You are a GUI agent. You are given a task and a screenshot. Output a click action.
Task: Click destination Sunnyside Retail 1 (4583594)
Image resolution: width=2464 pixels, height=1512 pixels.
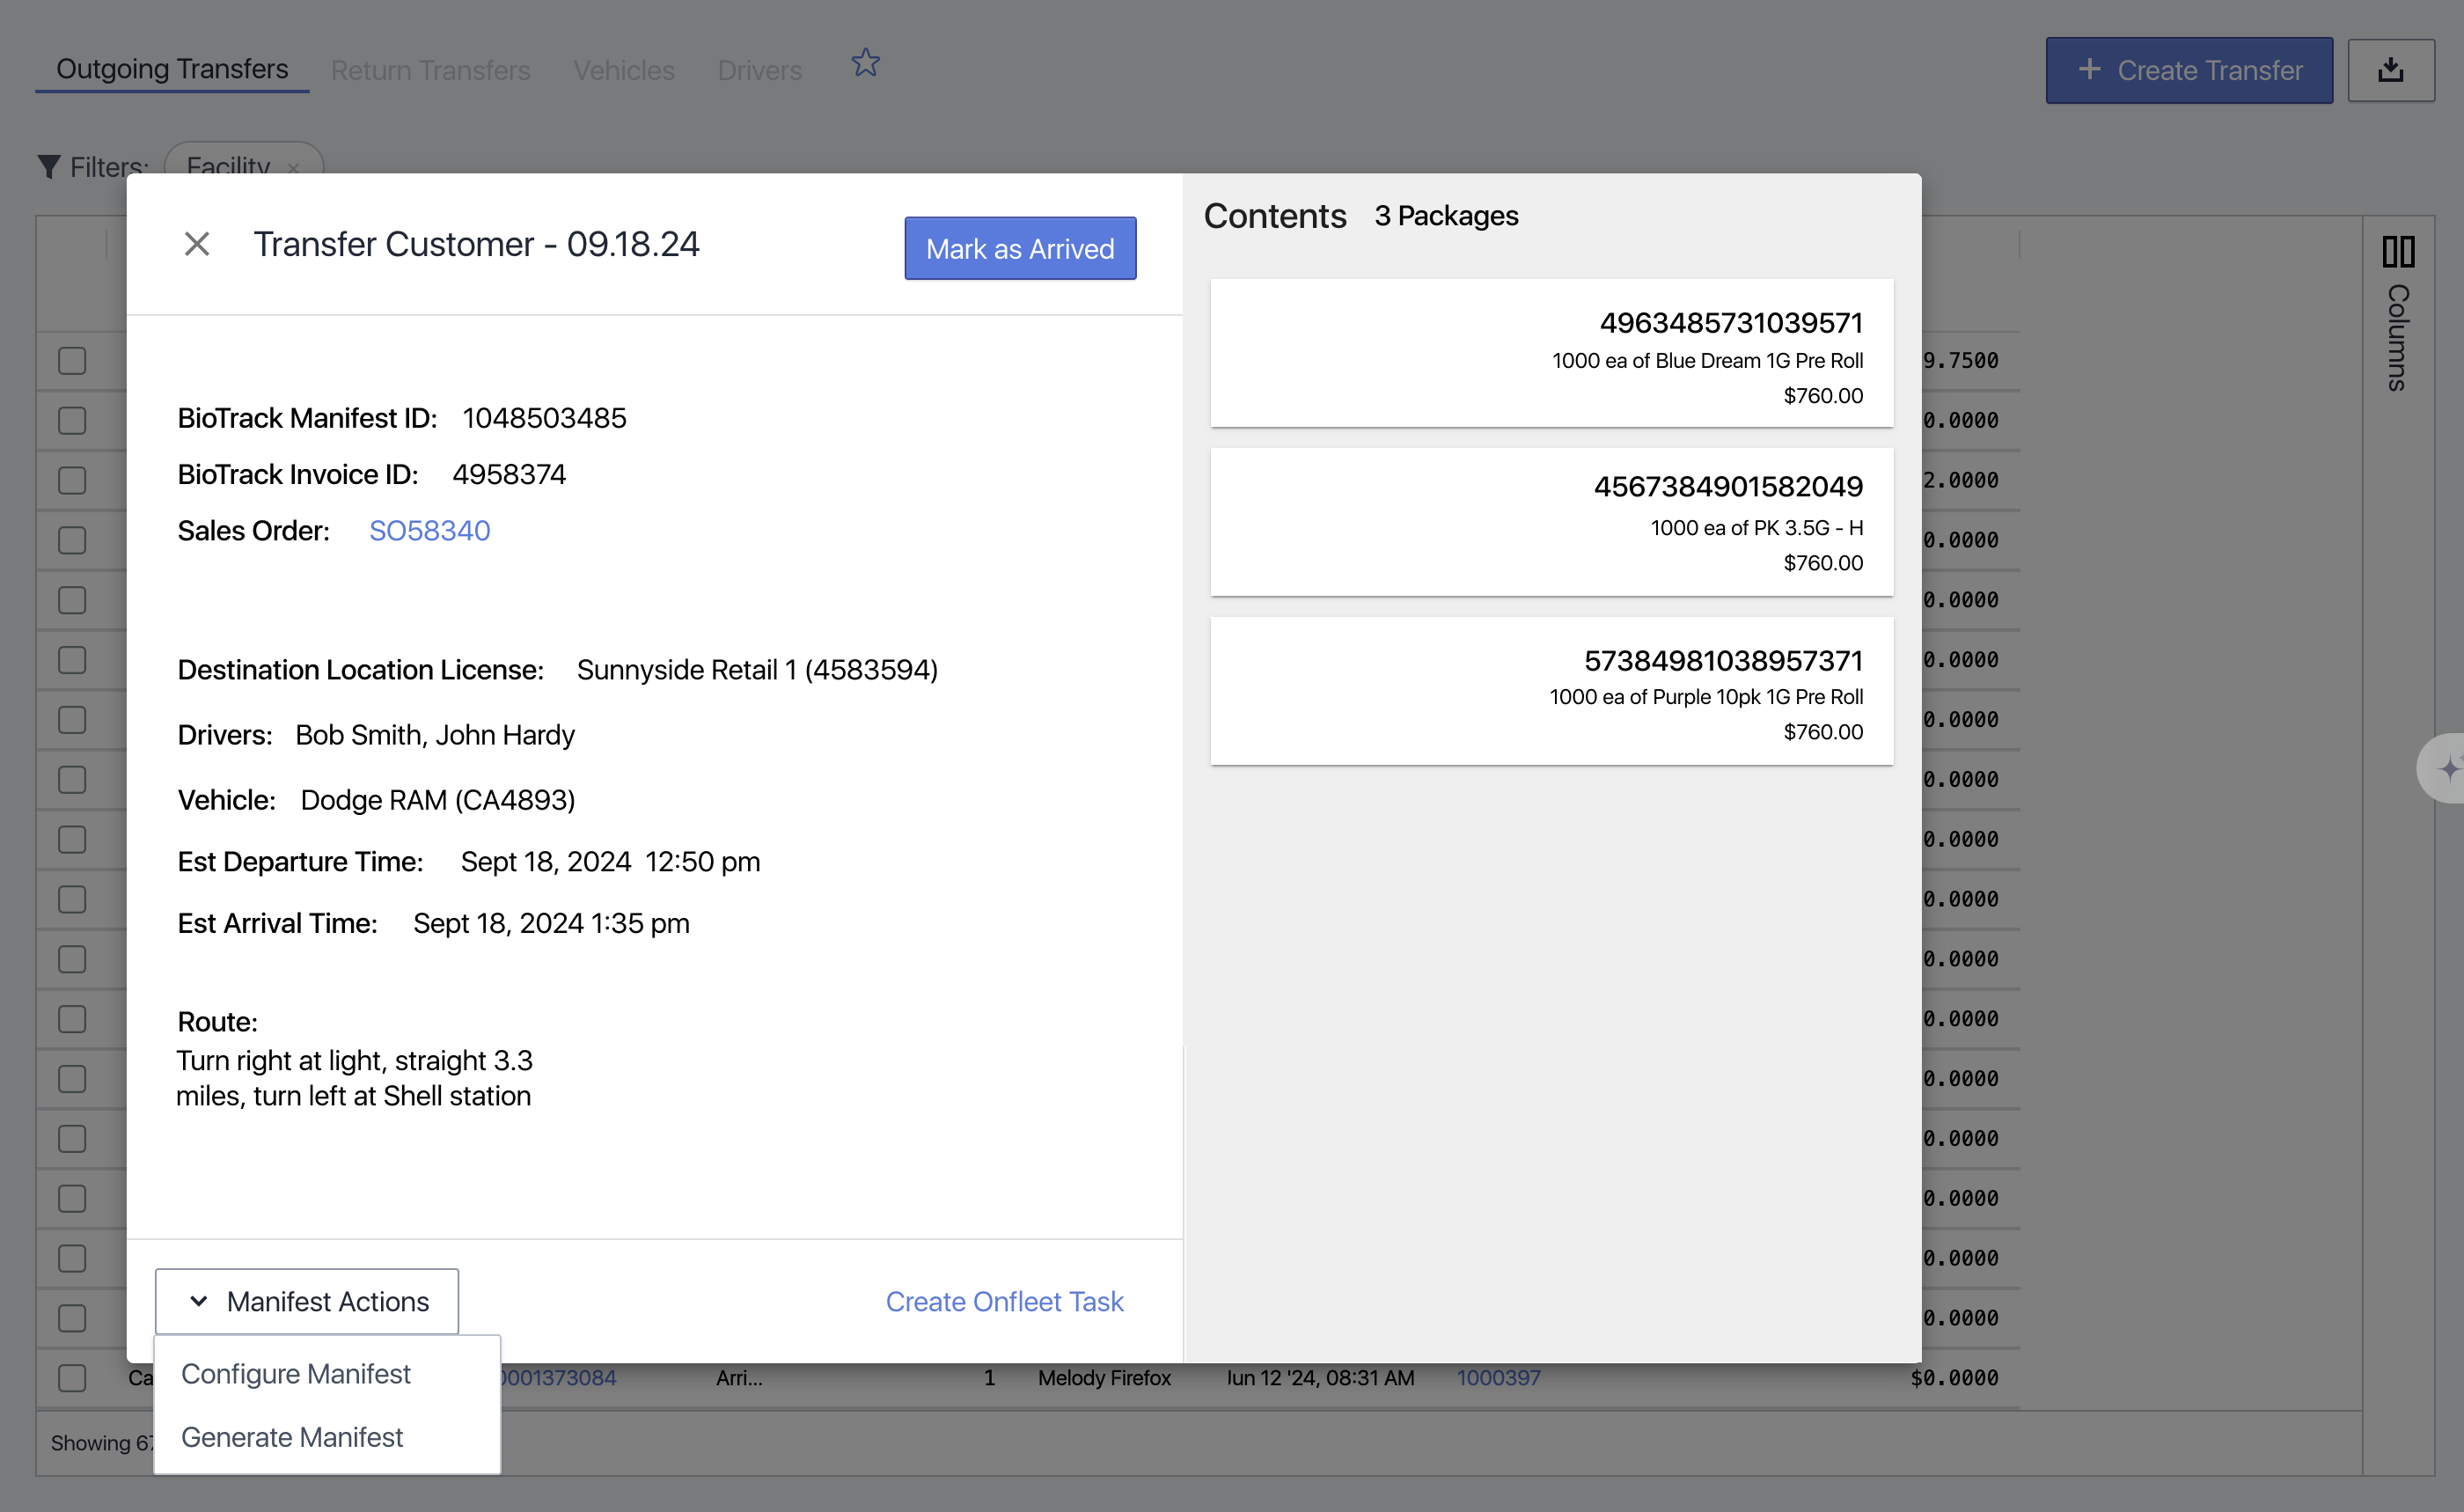pyautogui.click(x=757, y=670)
